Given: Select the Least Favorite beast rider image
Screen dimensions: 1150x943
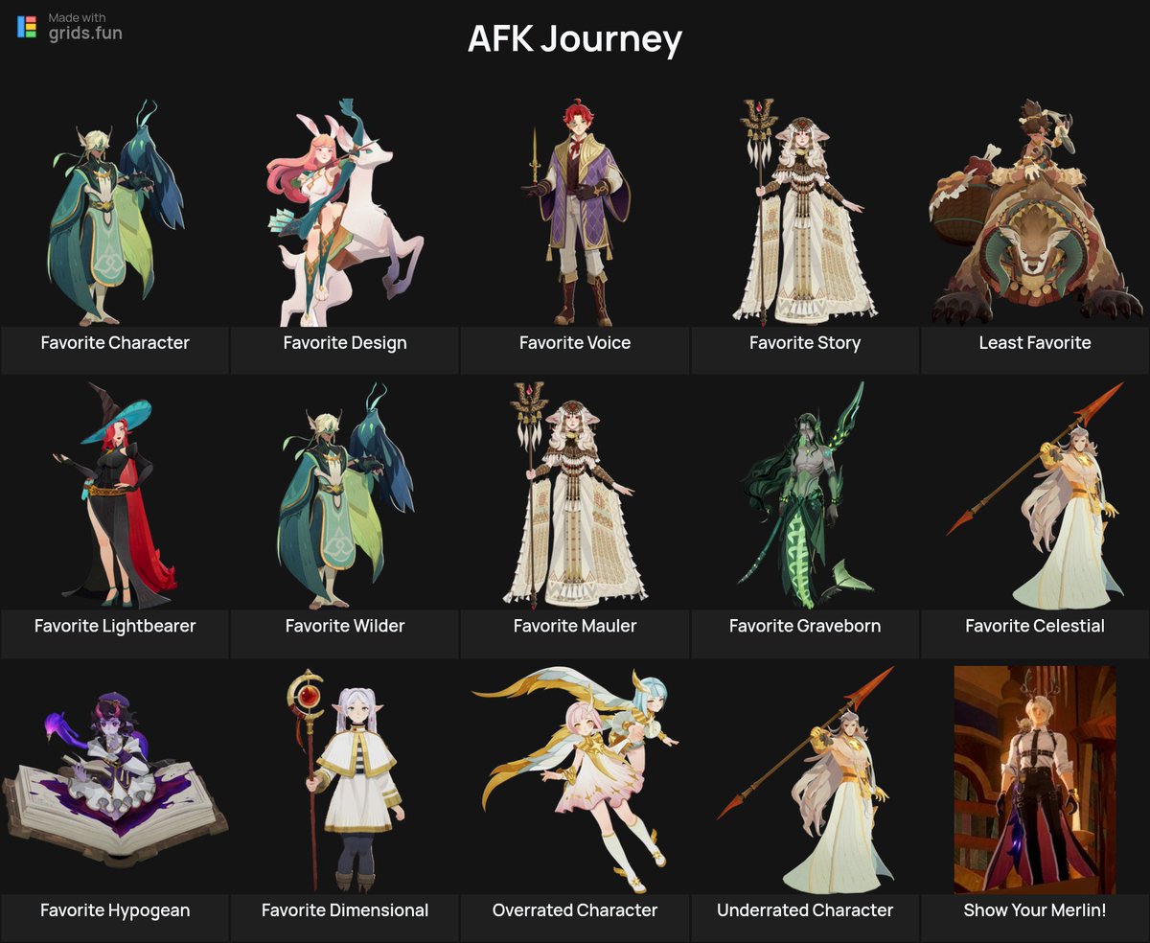Looking at the screenshot, I should point(1035,212).
